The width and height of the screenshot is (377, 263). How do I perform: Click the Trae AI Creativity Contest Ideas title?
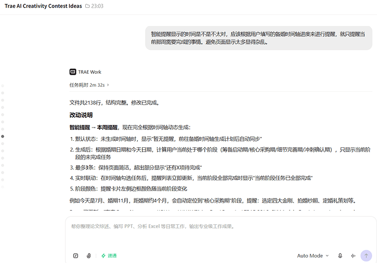pos(43,6)
